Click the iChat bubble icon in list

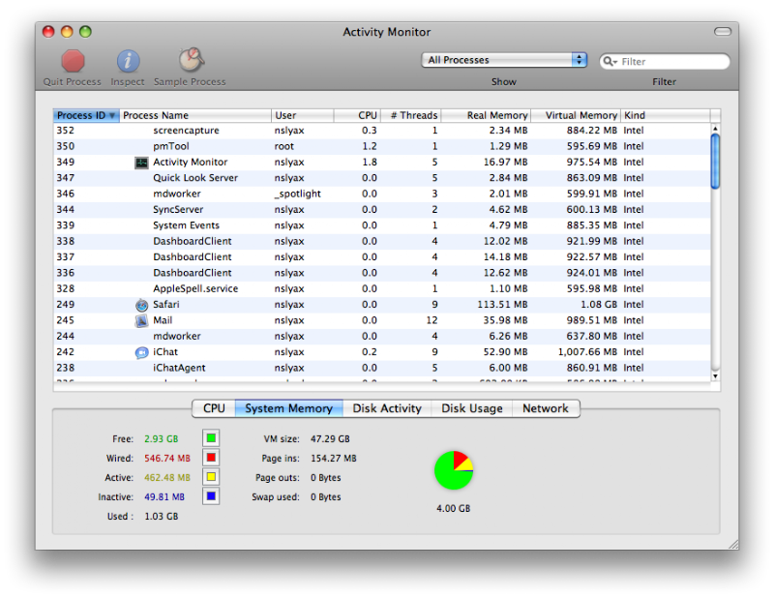(141, 352)
